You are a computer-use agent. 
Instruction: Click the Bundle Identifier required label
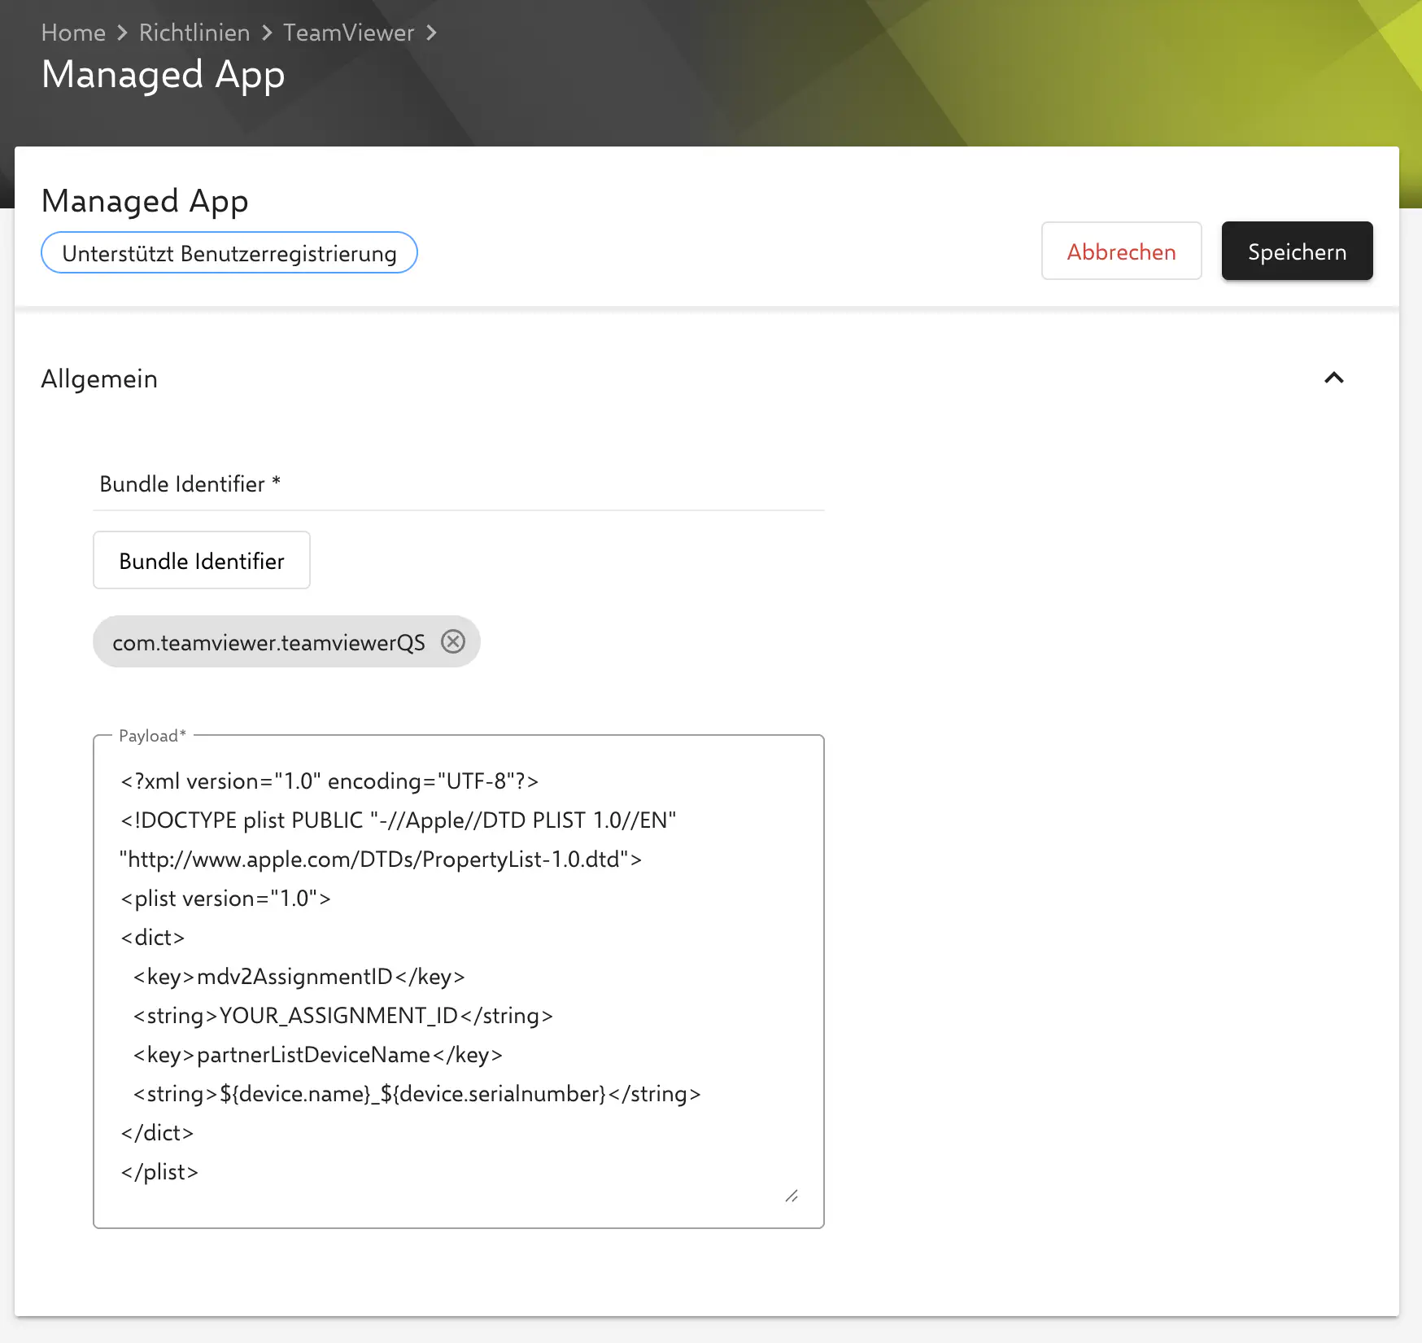click(190, 483)
